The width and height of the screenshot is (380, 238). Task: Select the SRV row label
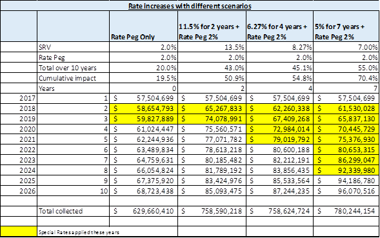[x=73, y=47]
